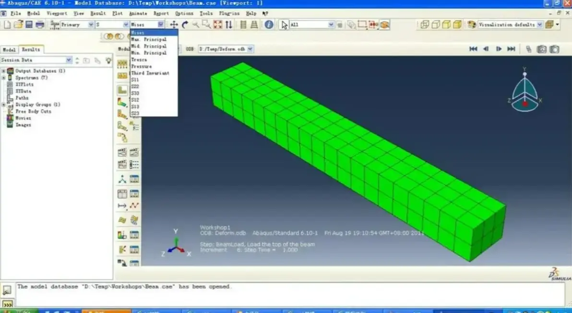Click the color code palette icon

(x=472, y=24)
